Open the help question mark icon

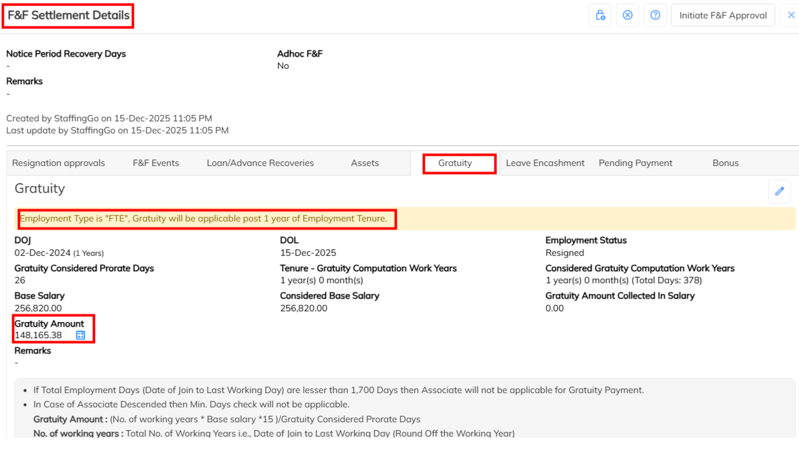[x=655, y=15]
